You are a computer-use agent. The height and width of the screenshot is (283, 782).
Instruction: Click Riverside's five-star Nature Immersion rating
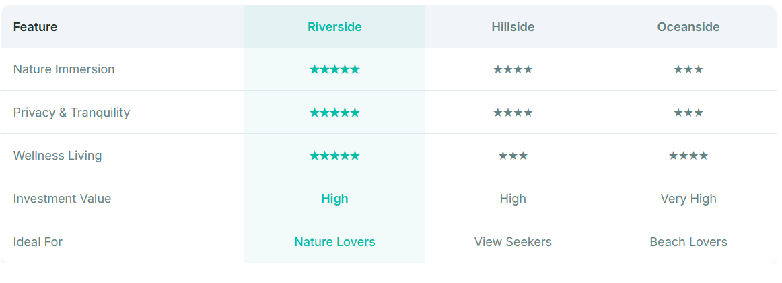[x=334, y=69]
